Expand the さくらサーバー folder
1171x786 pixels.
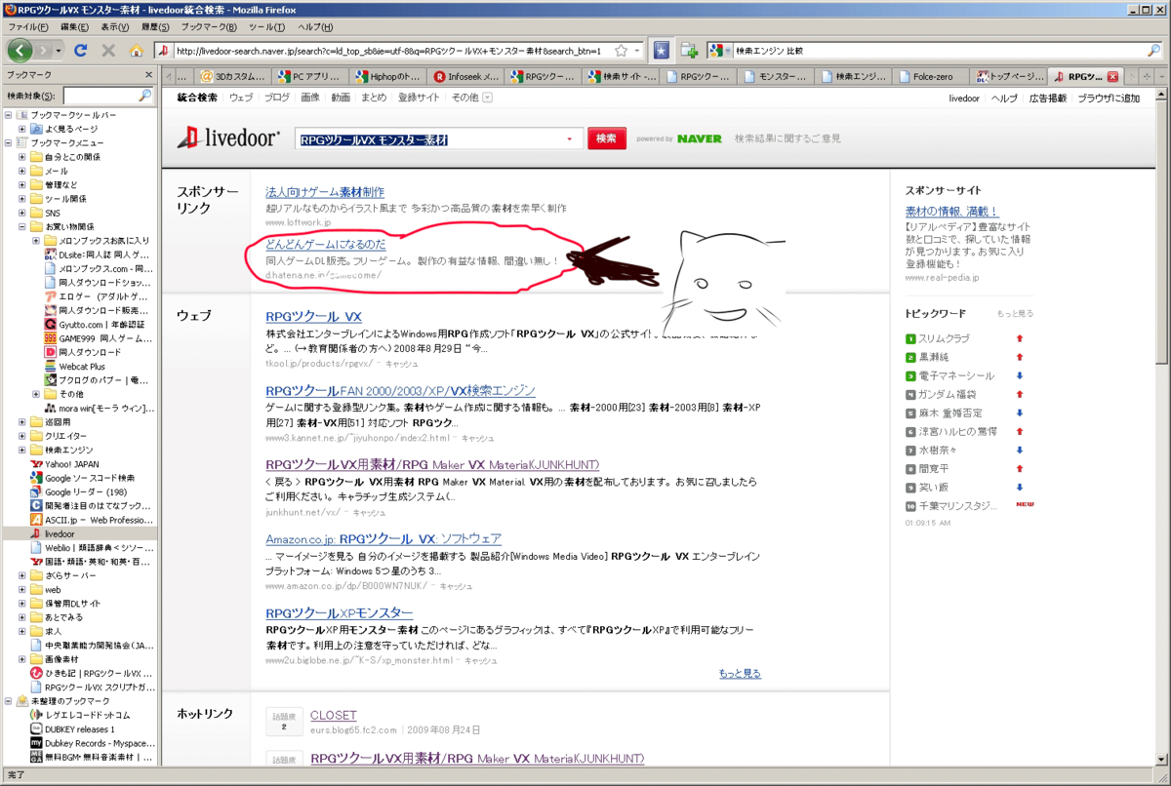coord(22,576)
